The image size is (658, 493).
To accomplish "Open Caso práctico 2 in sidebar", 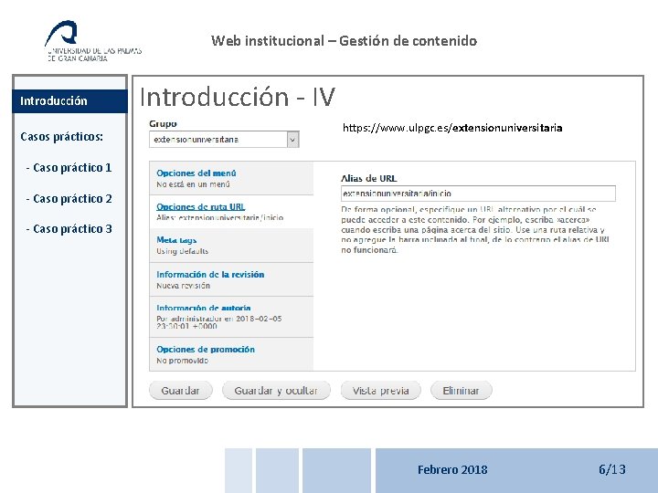I will 69,199.
